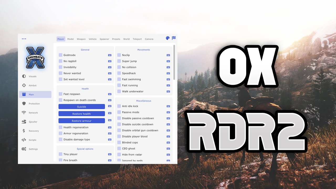Click the flag language icon
The image size is (336, 189).
(174, 38)
